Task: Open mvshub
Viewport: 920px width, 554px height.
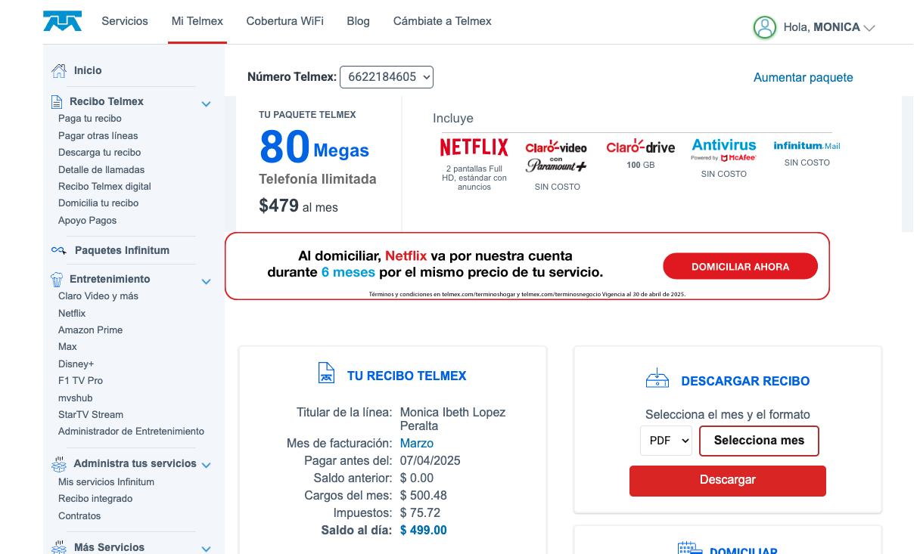Action: 75,398
